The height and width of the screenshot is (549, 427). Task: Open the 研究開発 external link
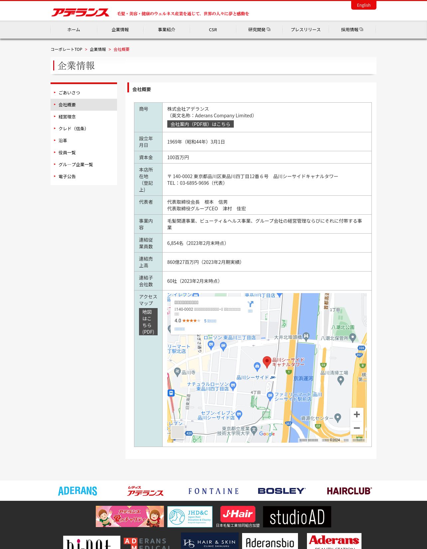click(259, 30)
